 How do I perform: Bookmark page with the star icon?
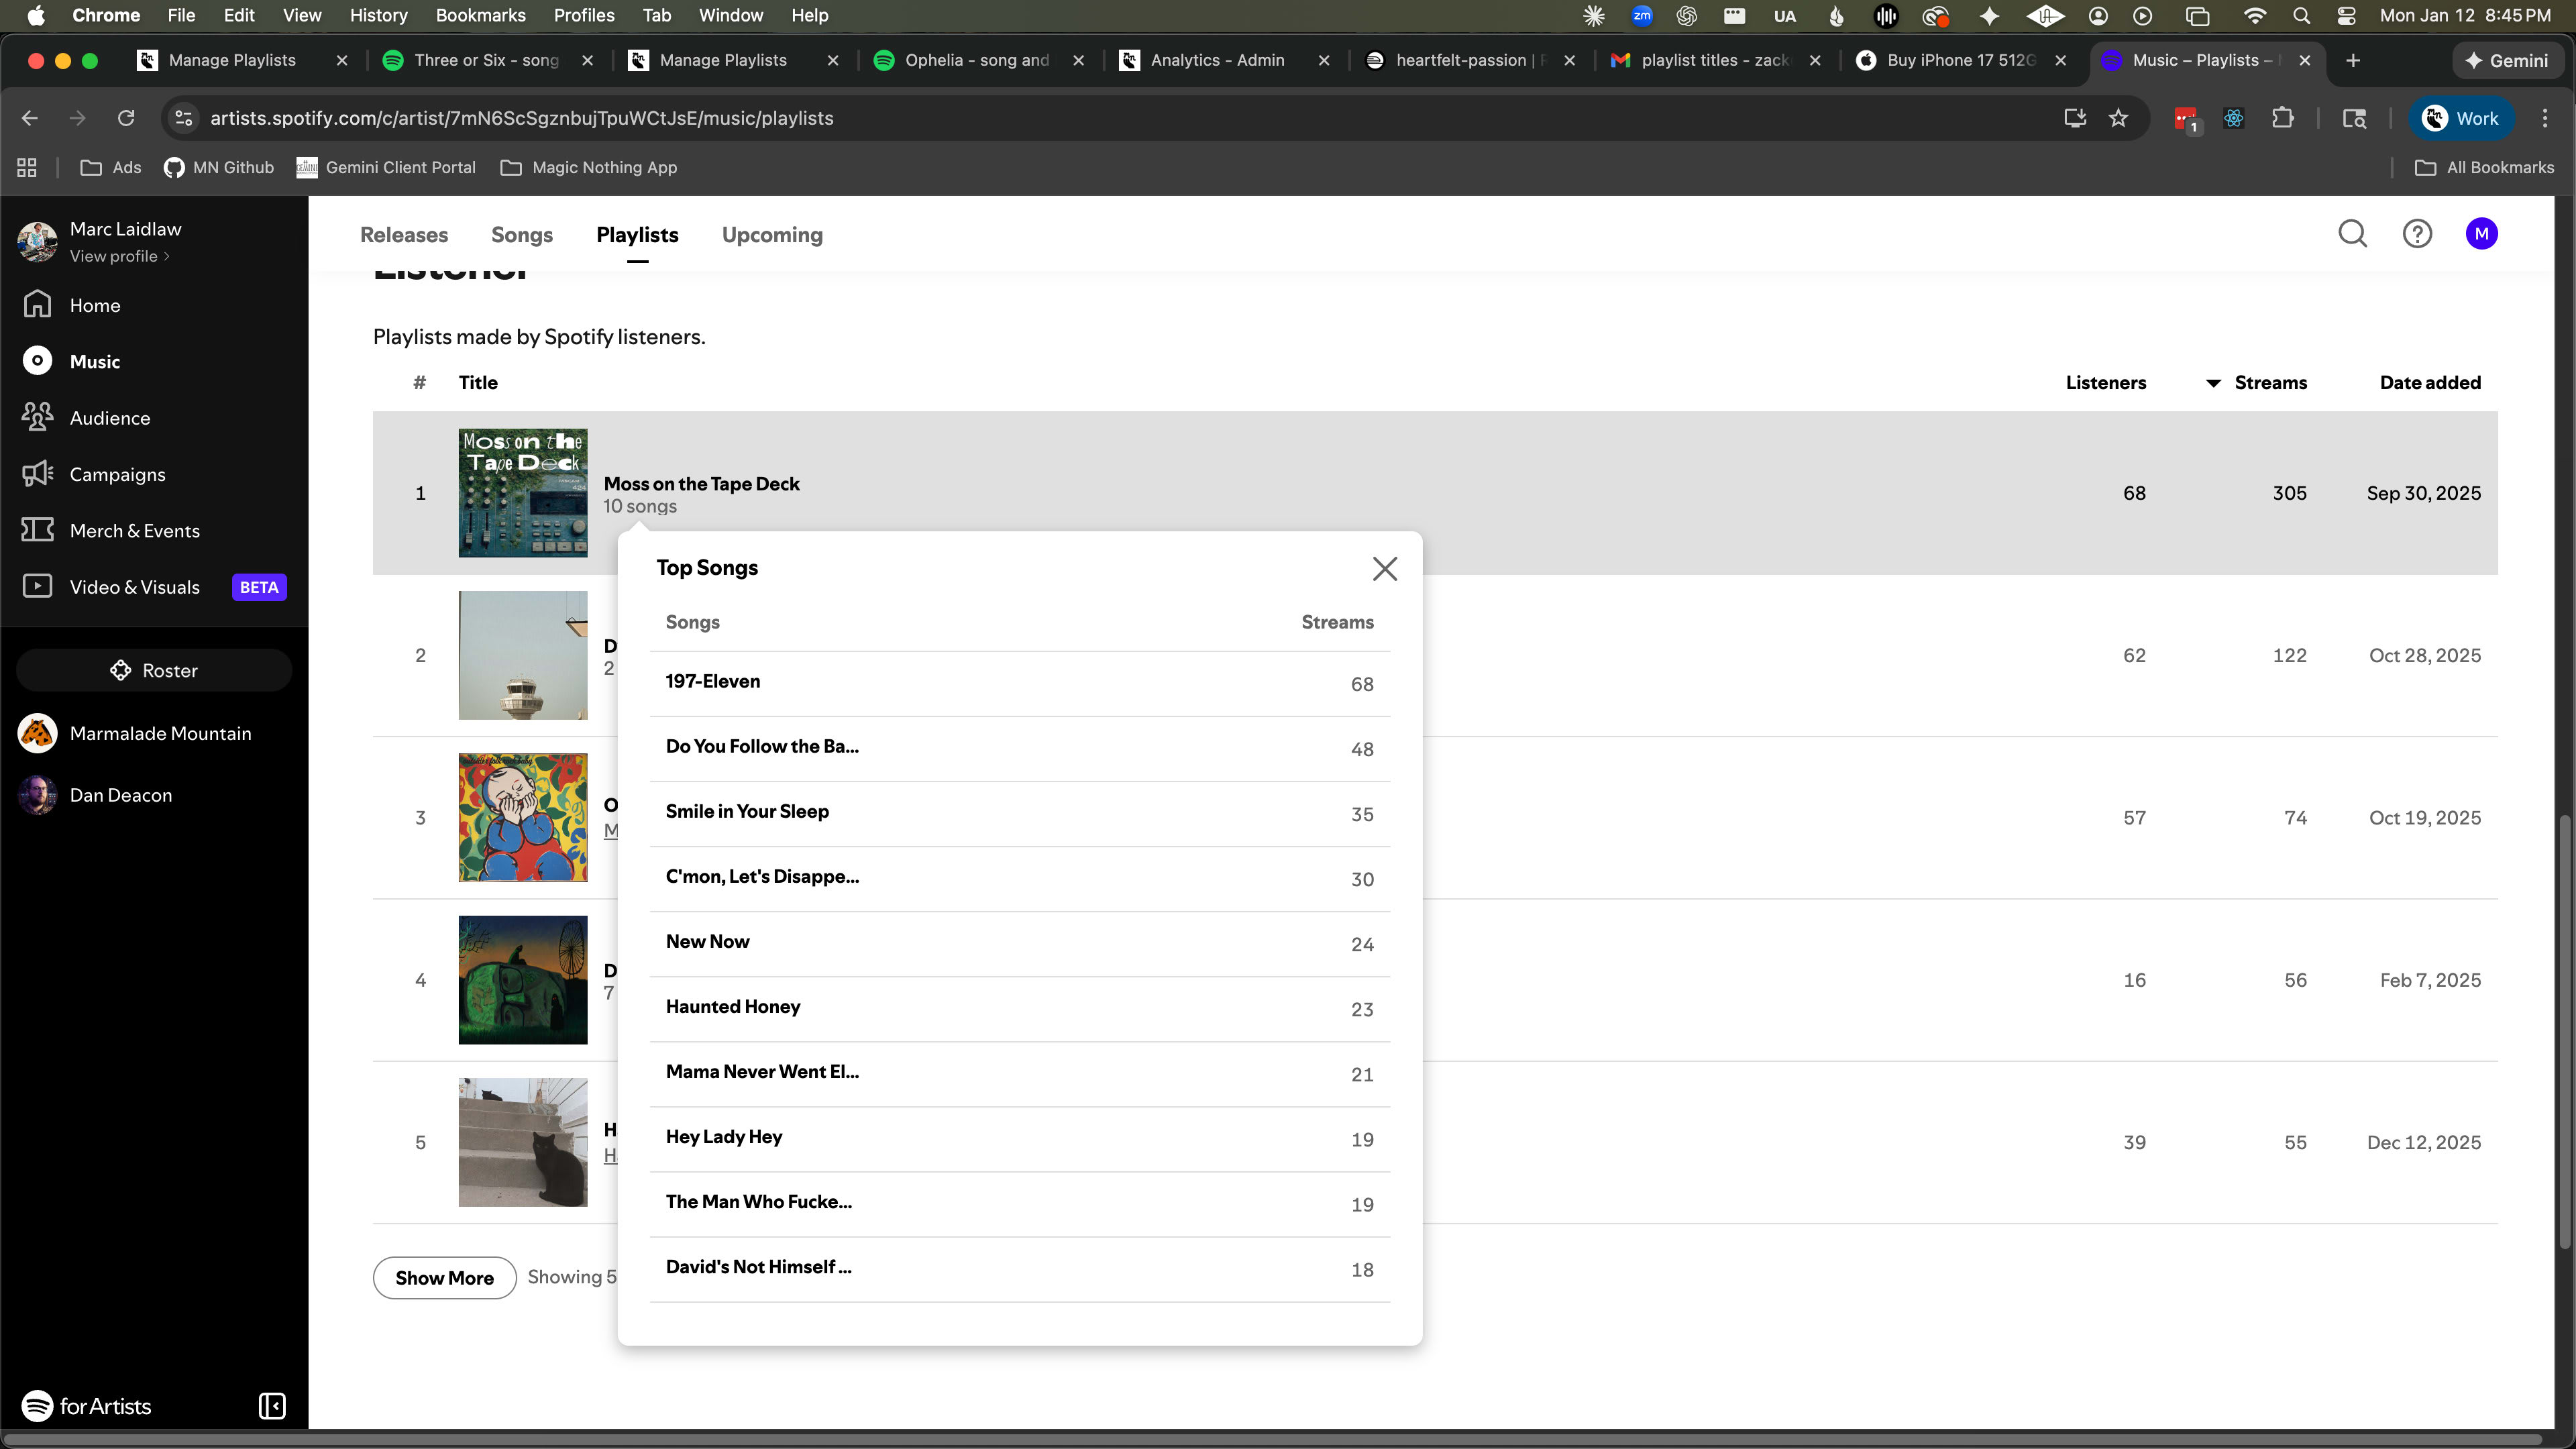tap(2118, 118)
